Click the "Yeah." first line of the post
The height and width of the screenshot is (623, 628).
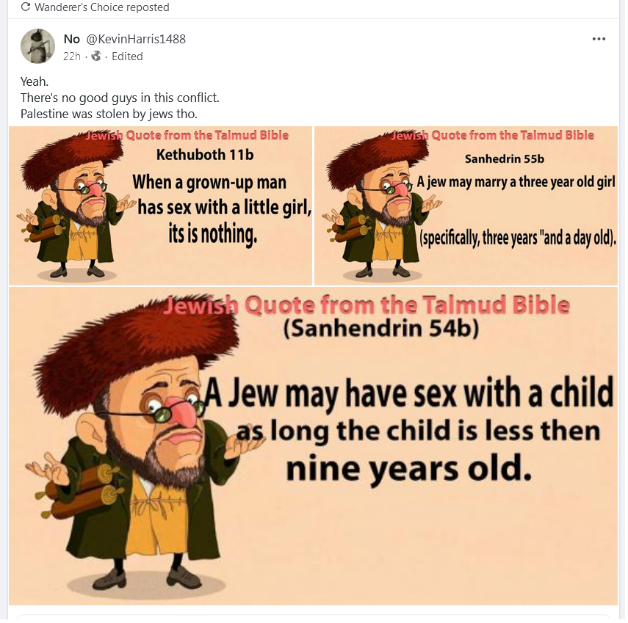click(35, 81)
